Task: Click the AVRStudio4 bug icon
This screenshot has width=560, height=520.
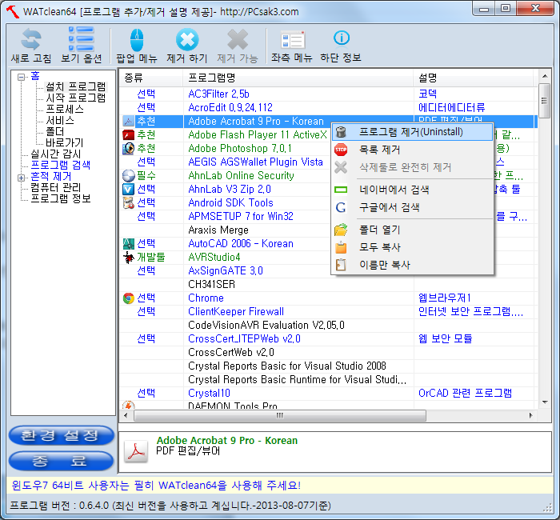Action: point(128,257)
